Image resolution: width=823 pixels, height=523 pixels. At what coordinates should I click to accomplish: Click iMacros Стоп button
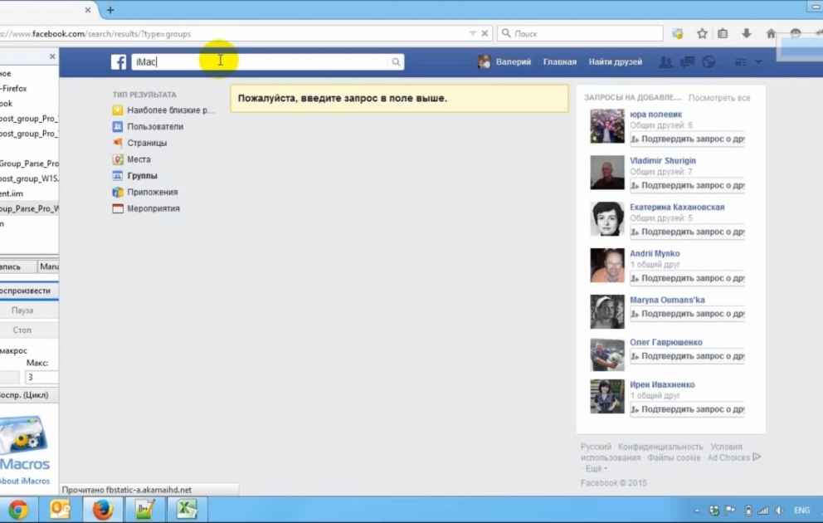pos(22,330)
